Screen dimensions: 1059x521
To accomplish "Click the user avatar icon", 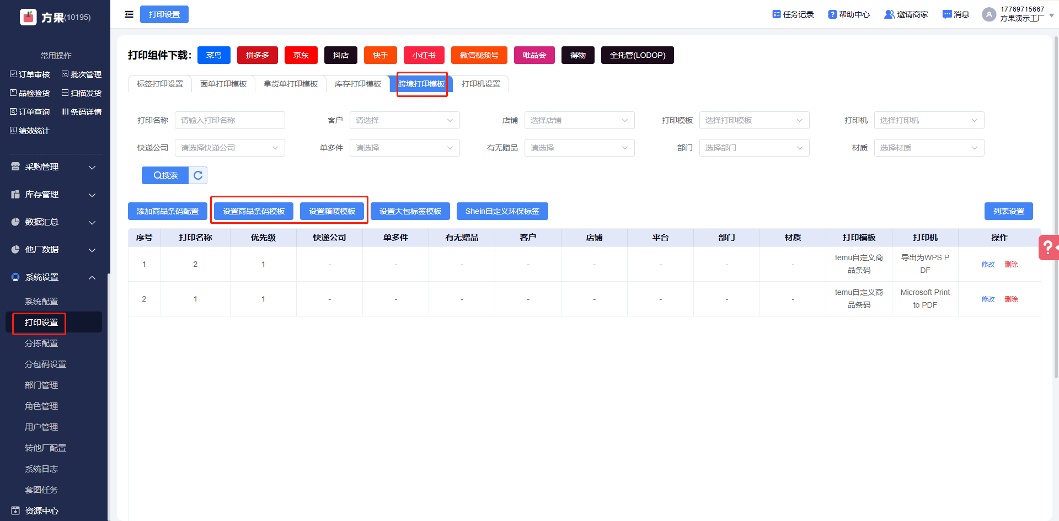I will click(x=988, y=14).
